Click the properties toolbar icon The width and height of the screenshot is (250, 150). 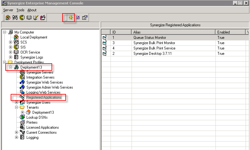(85, 18)
